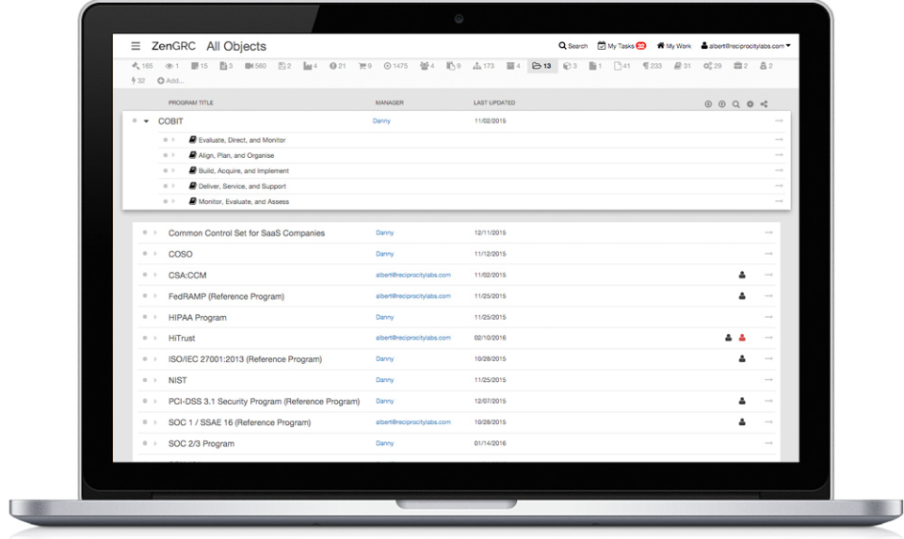The height and width of the screenshot is (539, 904).
Task: Click the magnifier filter icon in list toolbar
Action: click(x=735, y=104)
